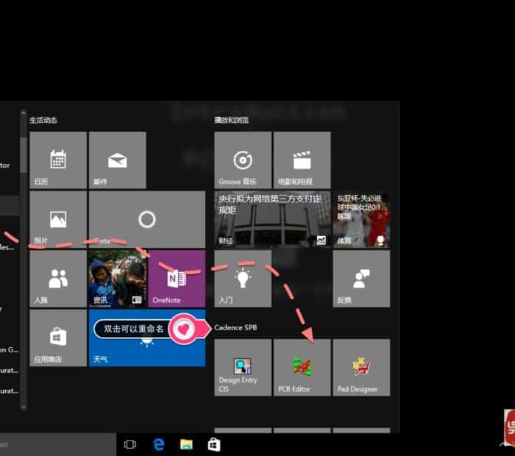This screenshot has width=515, height=456.
Task: Open the Movies & TV (电影和电视) tile
Action: 302,160
